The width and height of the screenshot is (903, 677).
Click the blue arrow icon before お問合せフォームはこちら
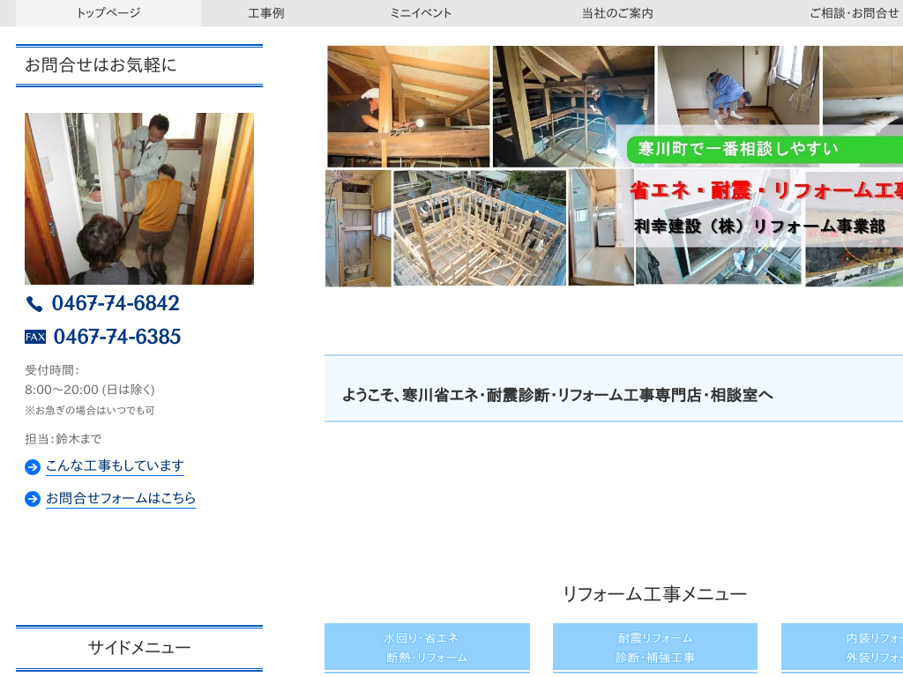click(33, 499)
